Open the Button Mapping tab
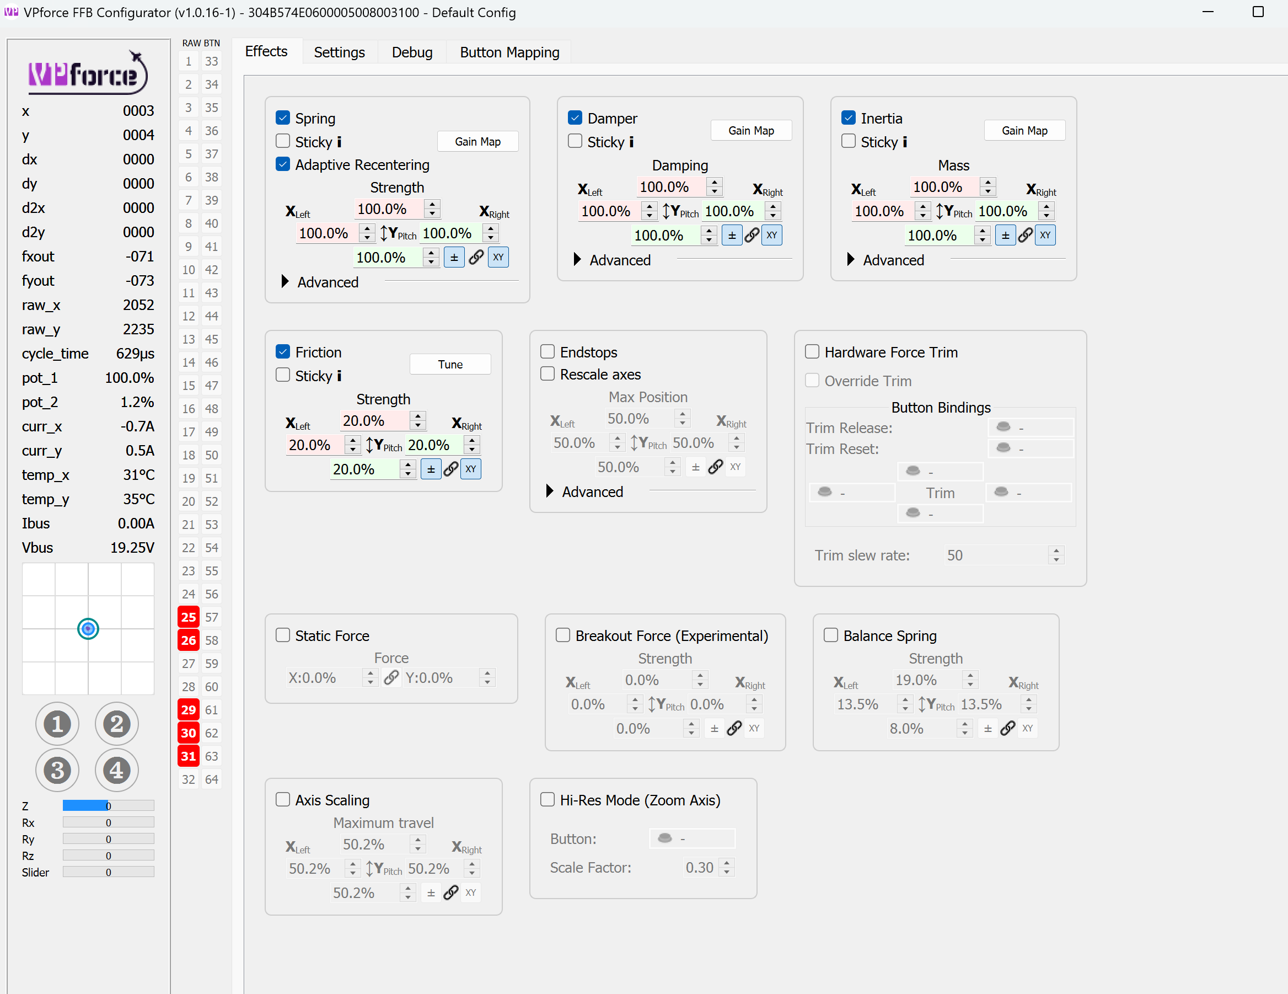 (509, 52)
